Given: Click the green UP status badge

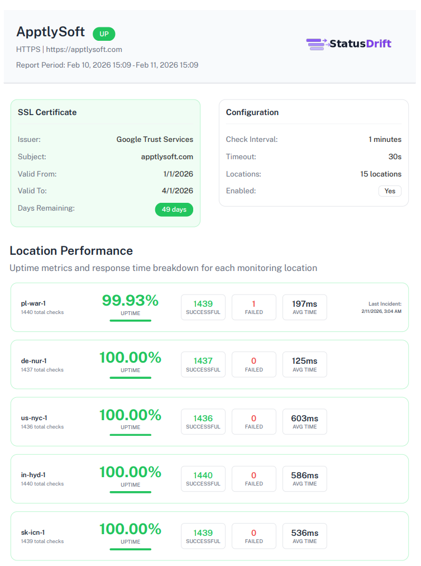Looking at the screenshot, I should [x=104, y=34].
